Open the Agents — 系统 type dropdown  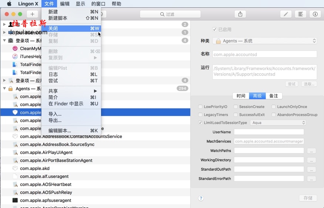[x=265, y=41]
